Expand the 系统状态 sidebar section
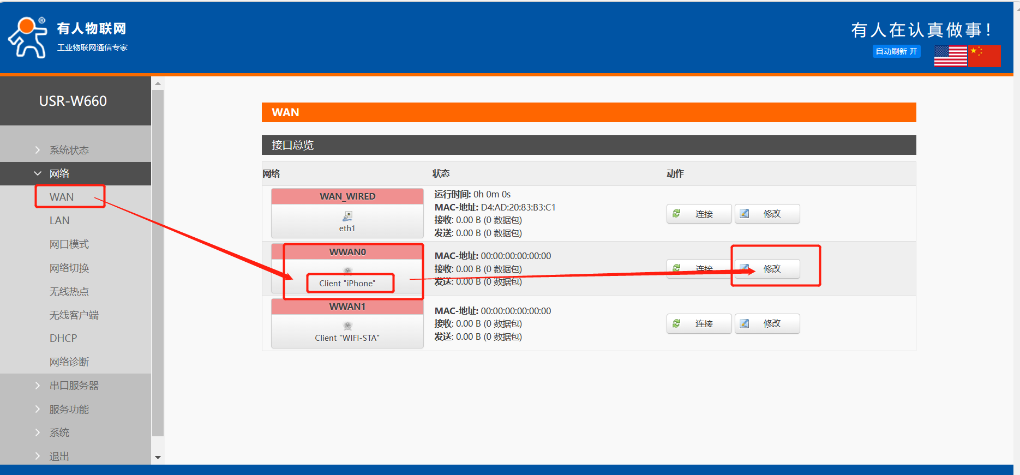This screenshot has width=1020, height=475. (69, 150)
